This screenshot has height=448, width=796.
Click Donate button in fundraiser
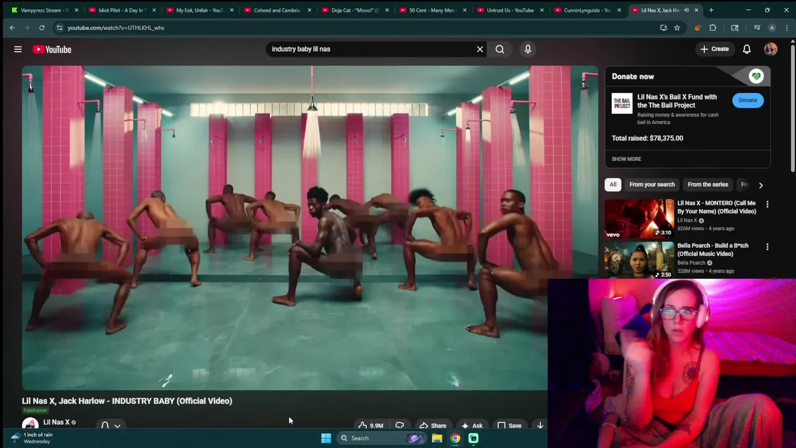coord(747,100)
